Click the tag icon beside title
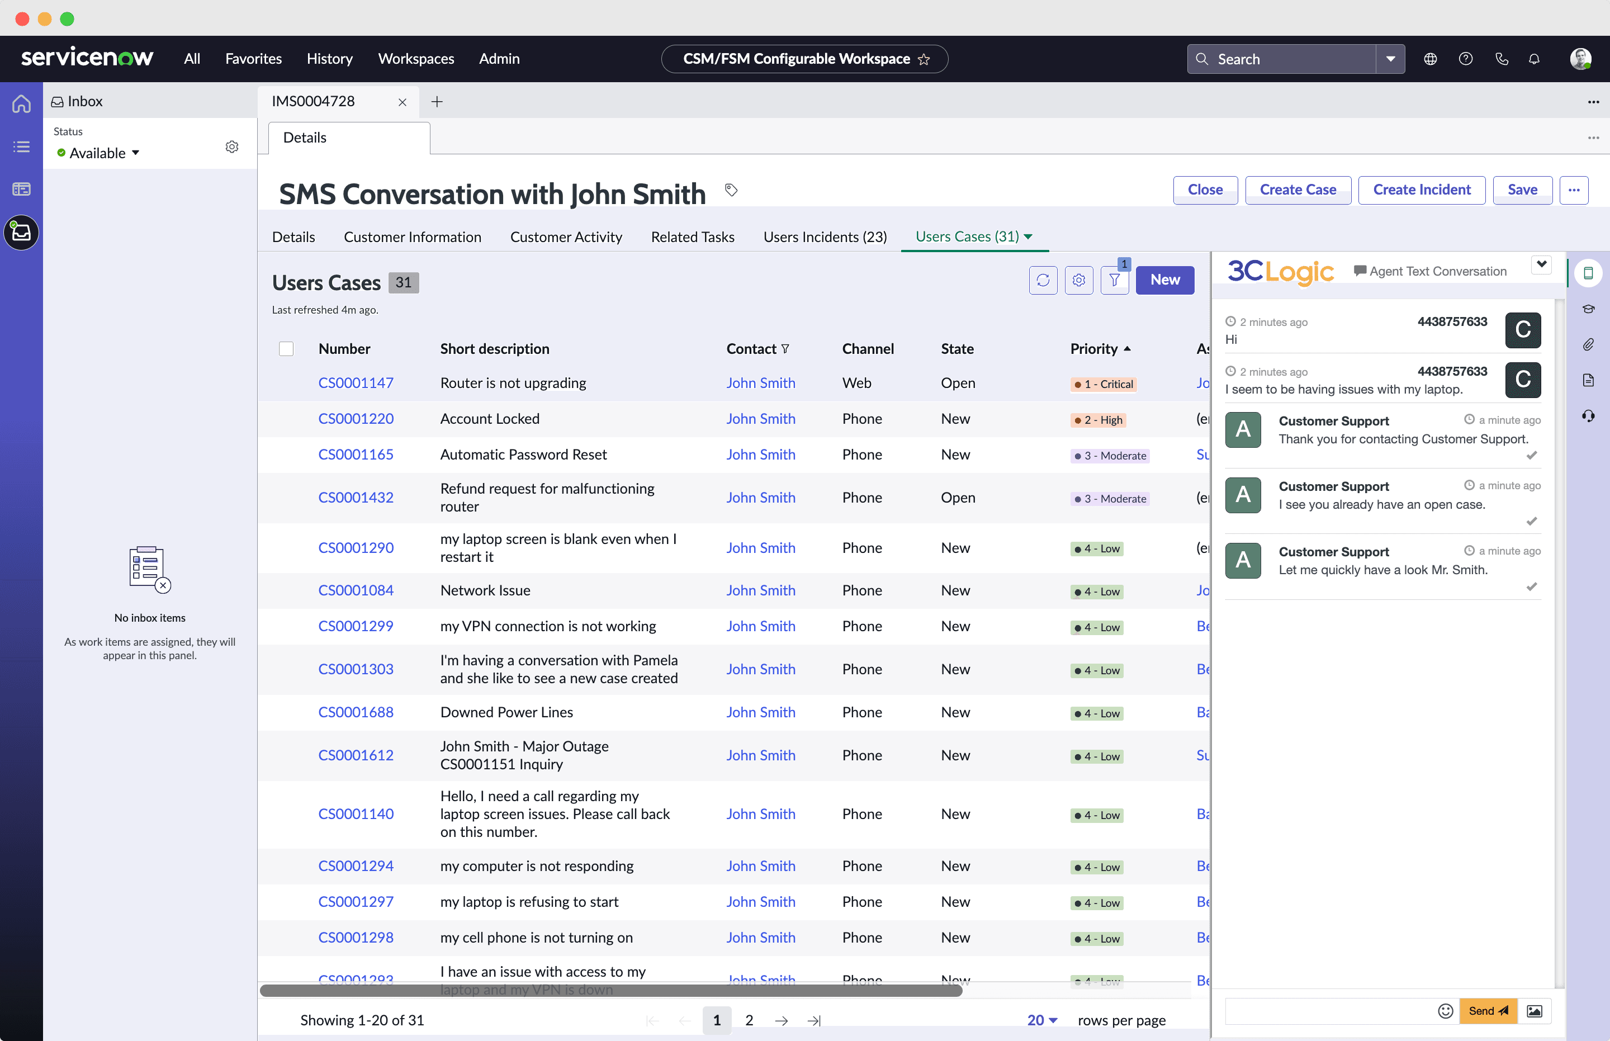The width and height of the screenshot is (1610, 1041). point(731,190)
